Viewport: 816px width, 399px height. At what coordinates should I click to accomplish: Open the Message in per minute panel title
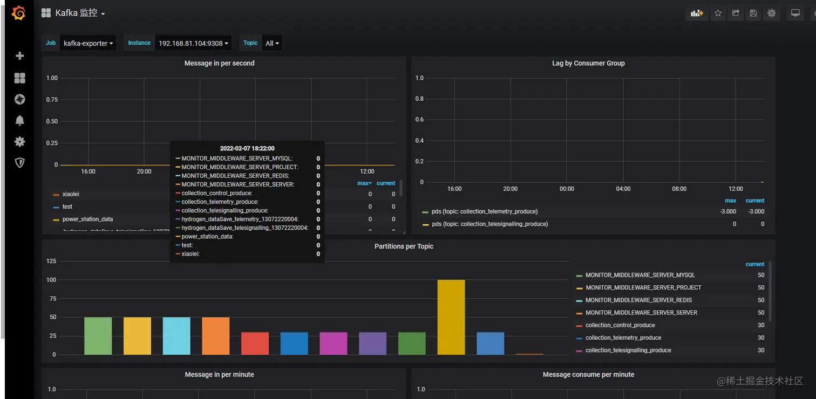point(219,374)
